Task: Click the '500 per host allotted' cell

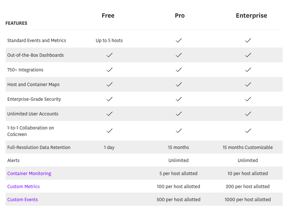Action: 178,199
